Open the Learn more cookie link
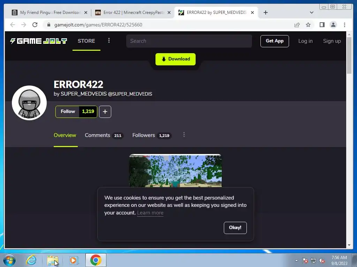This screenshot has height=267, width=357. click(x=150, y=213)
